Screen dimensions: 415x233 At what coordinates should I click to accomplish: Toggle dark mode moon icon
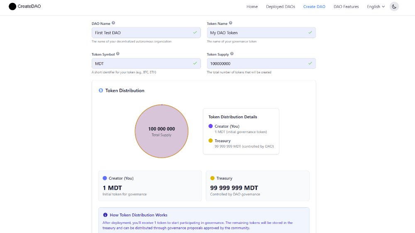pyautogui.click(x=394, y=7)
